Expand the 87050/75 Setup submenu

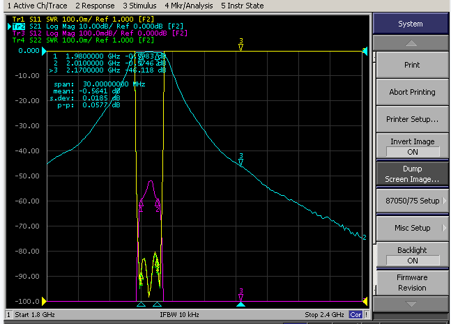pos(413,201)
